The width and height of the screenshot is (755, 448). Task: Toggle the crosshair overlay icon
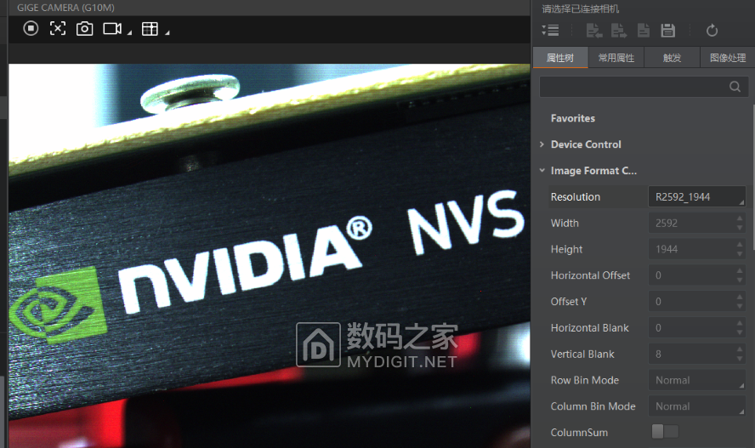(58, 29)
